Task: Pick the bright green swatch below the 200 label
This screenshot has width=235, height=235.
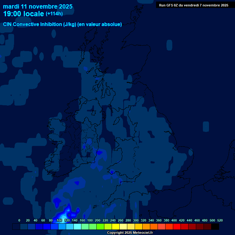Action: [x=100, y=227]
